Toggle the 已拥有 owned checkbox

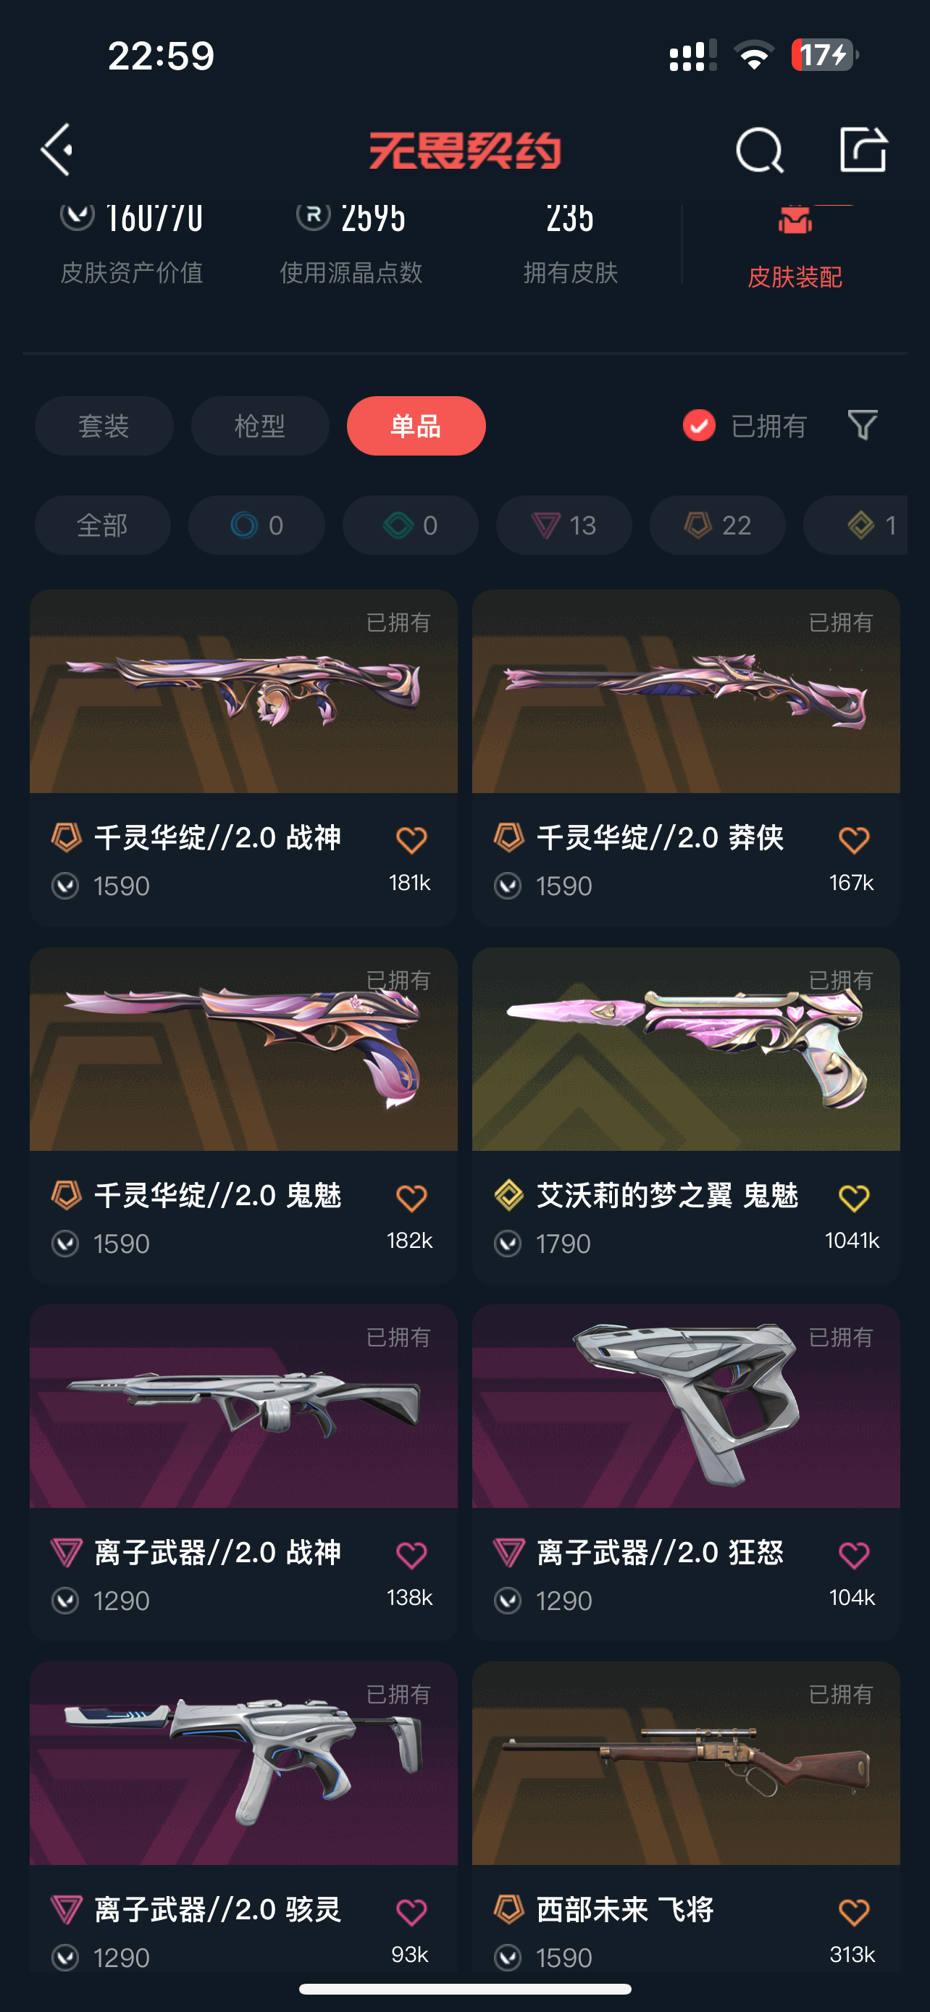point(699,426)
